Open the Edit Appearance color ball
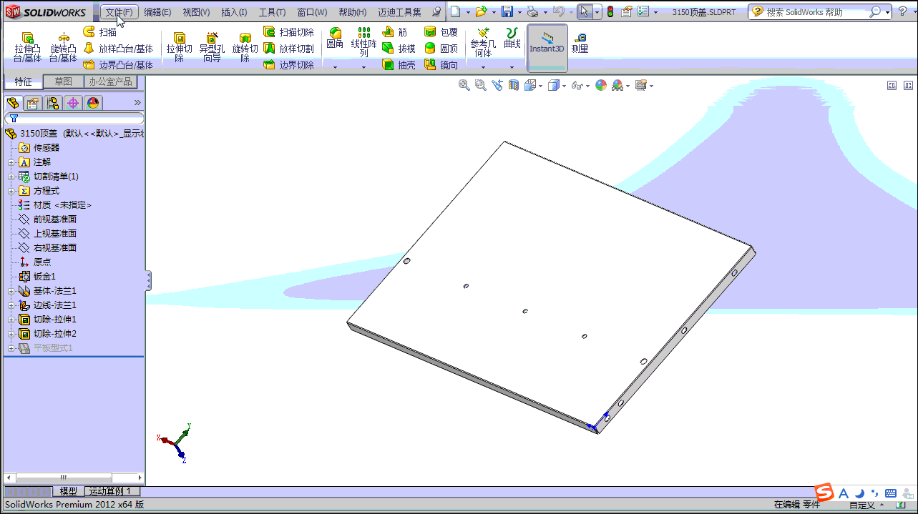The image size is (918, 514). (601, 85)
